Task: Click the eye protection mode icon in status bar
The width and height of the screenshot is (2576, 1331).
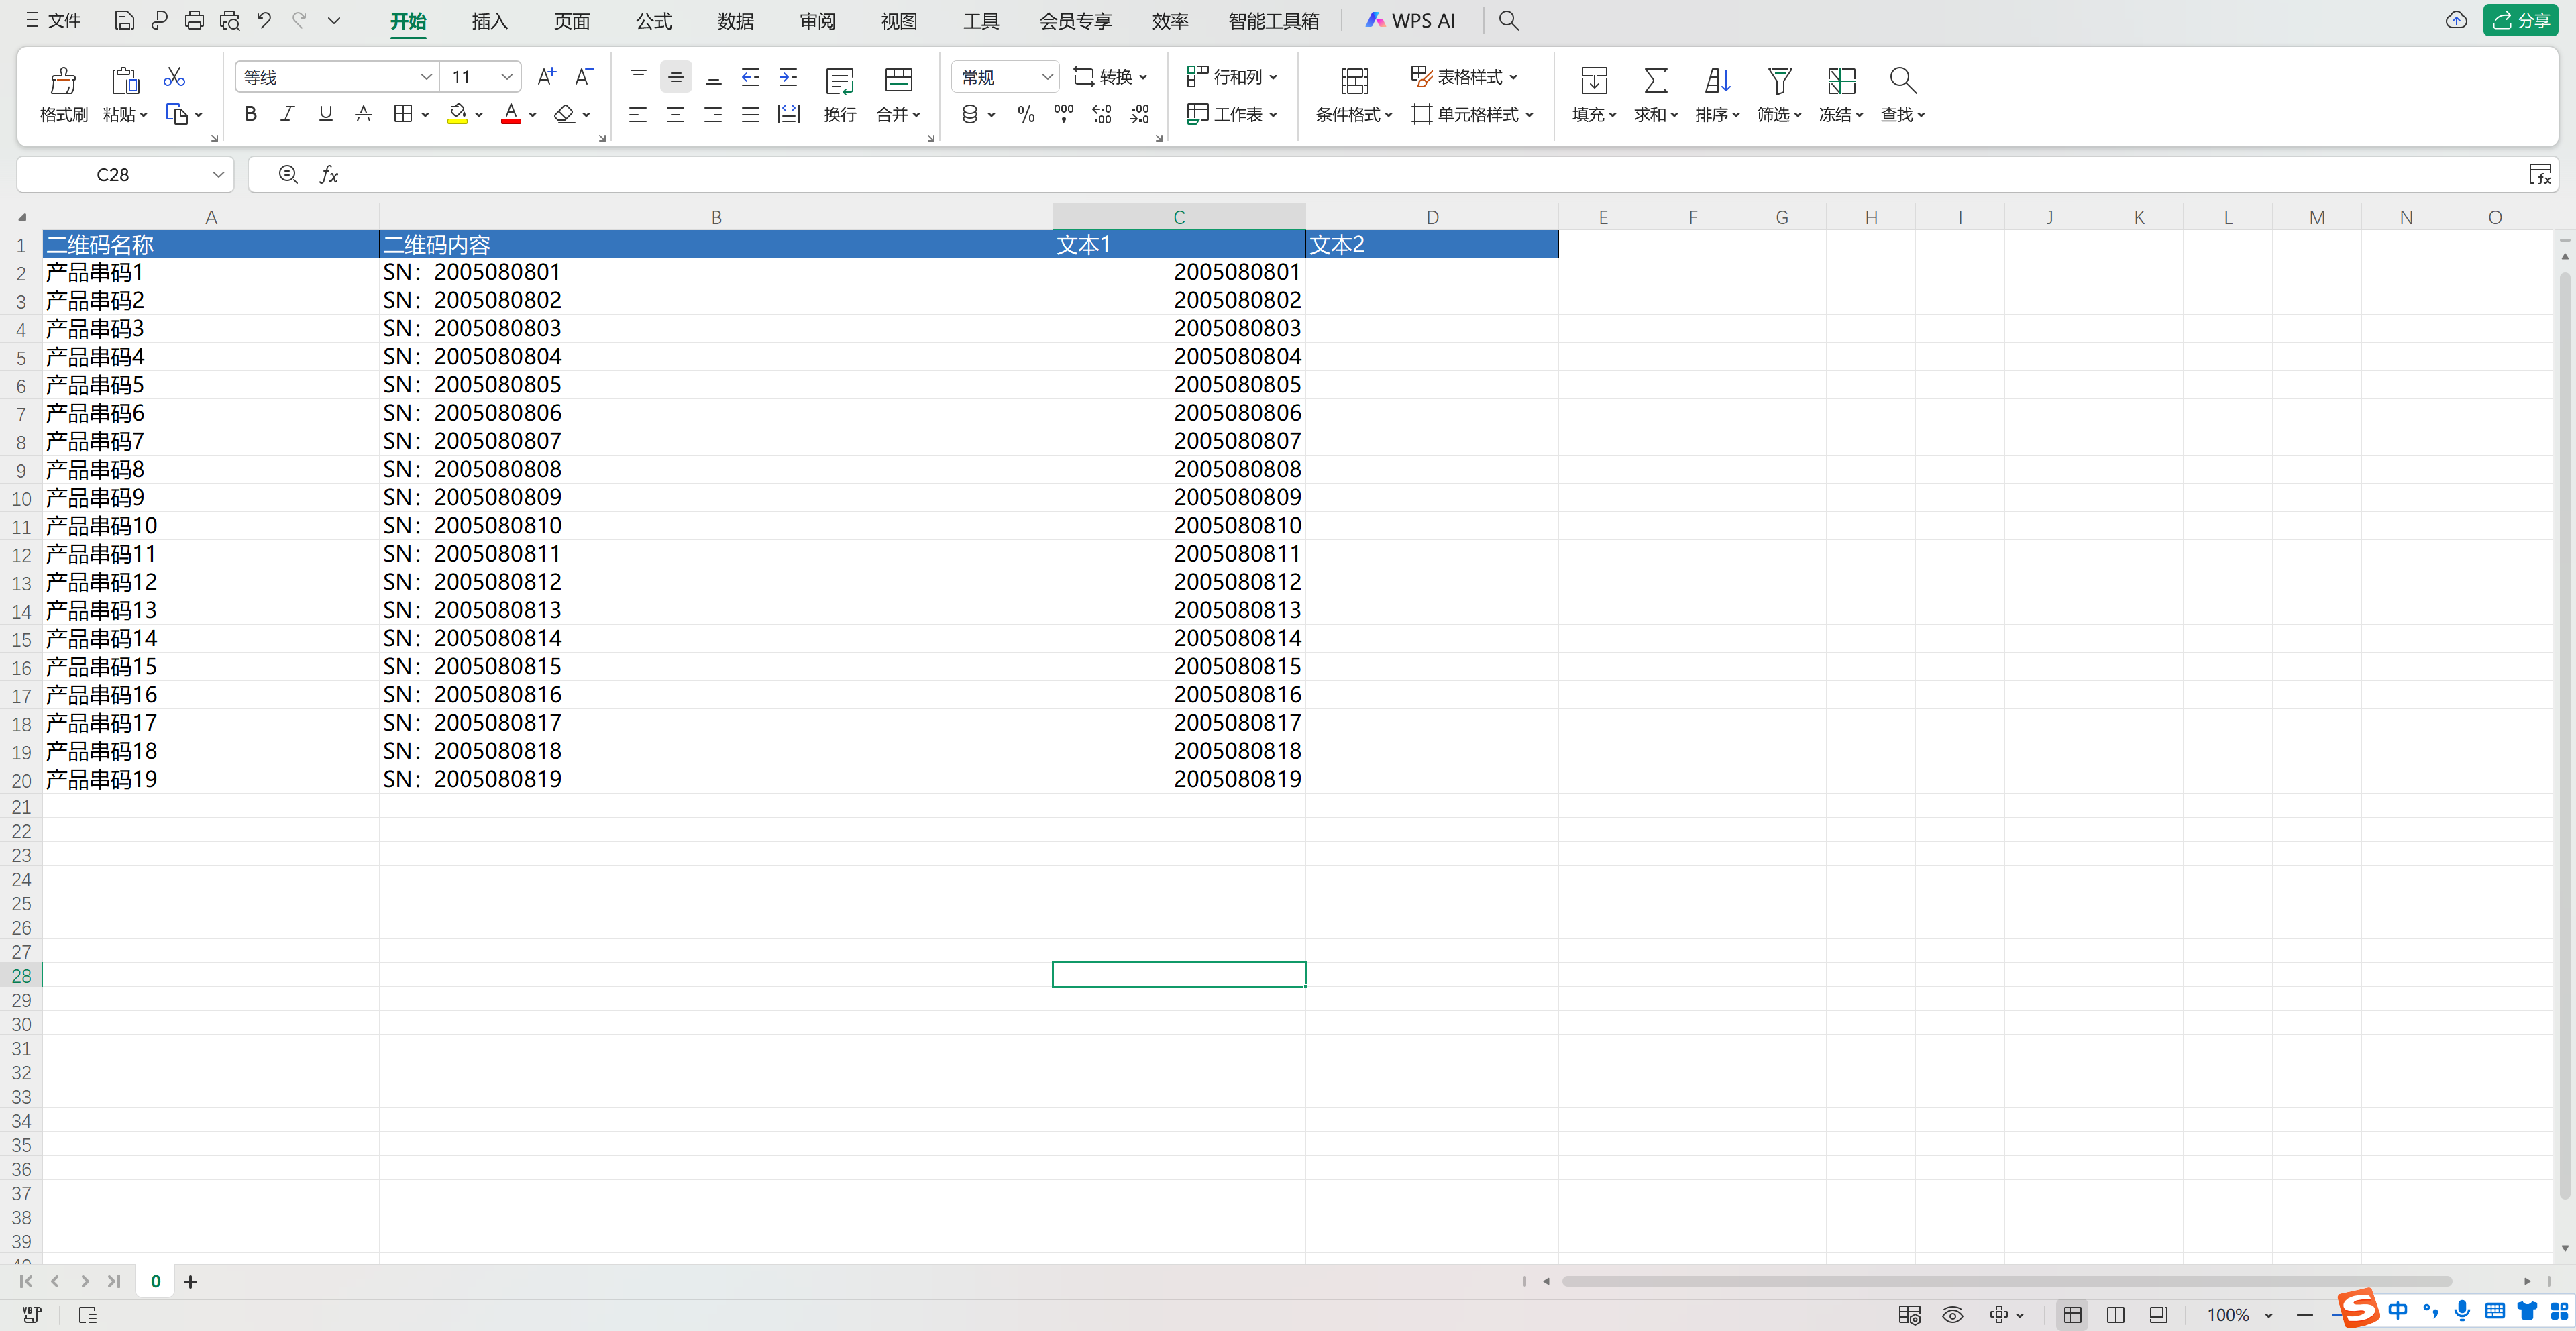Action: pyautogui.click(x=1952, y=1314)
